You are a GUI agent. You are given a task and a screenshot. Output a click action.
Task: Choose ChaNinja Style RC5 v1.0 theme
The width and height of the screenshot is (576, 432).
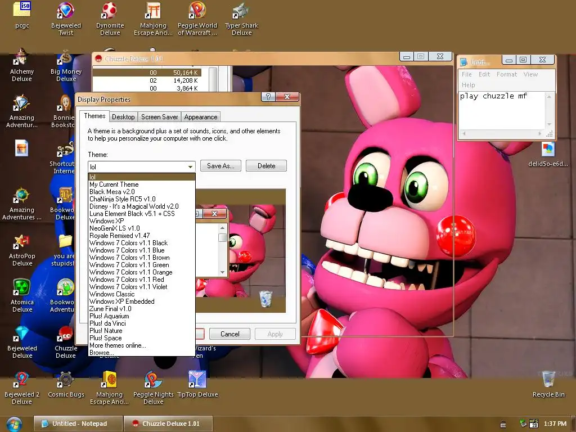(x=141, y=199)
